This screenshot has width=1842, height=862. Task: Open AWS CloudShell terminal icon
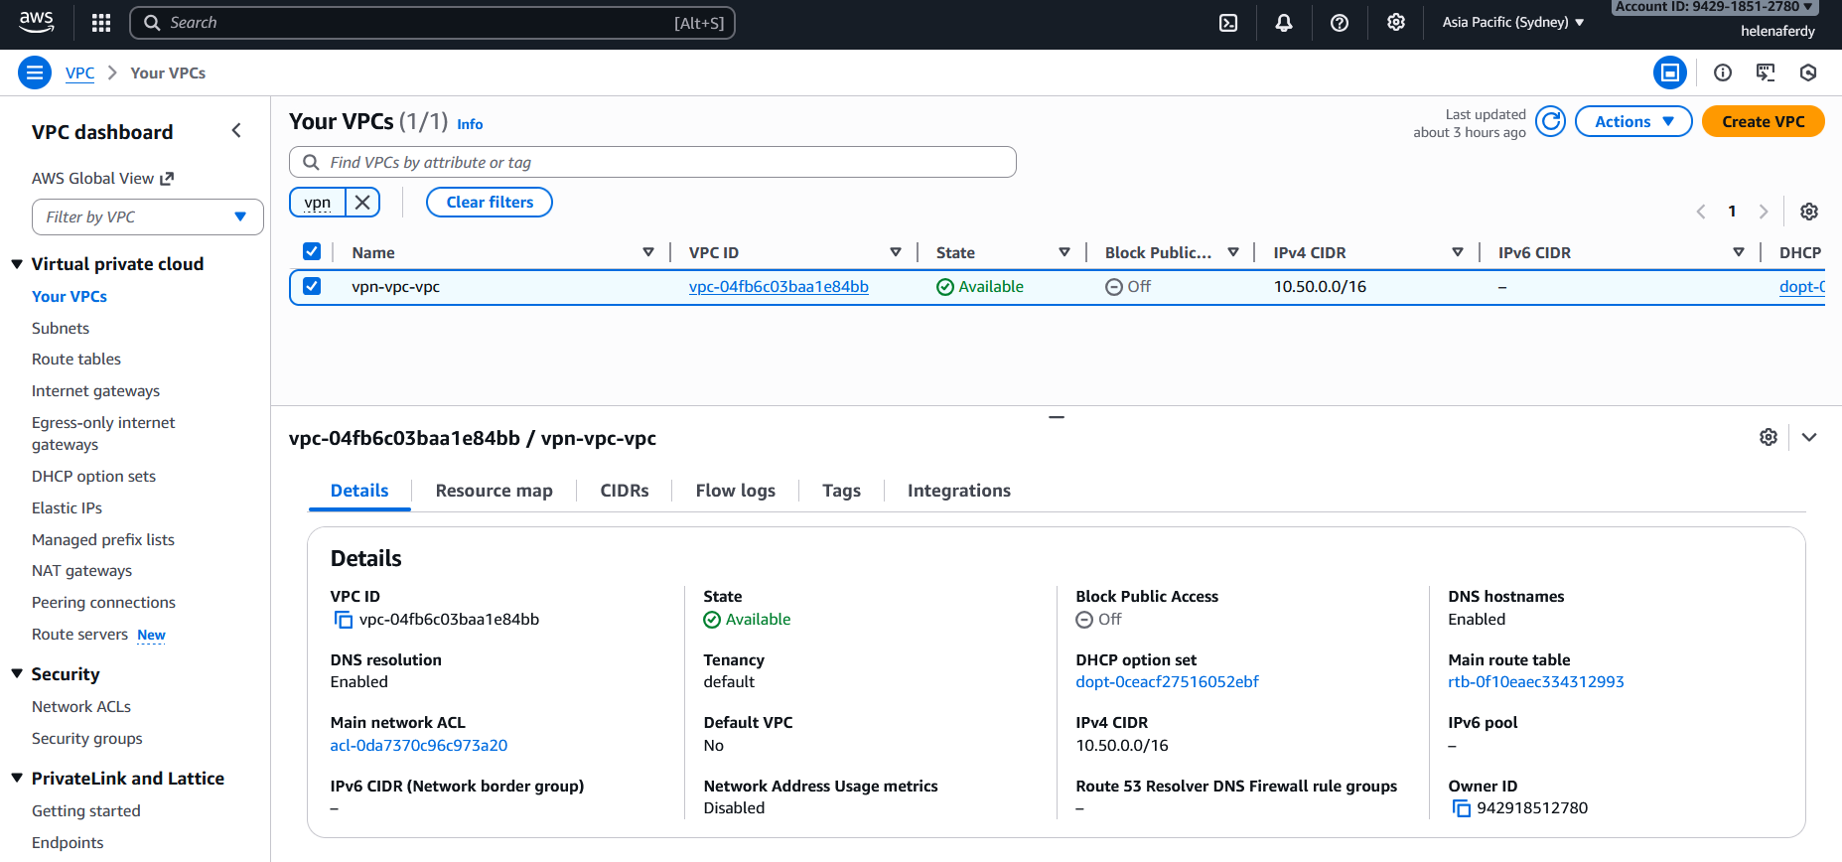(1228, 23)
